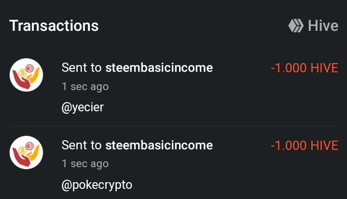Click the steembasicincome avatar in the first transaction
347x199 pixels.
pos(27,75)
